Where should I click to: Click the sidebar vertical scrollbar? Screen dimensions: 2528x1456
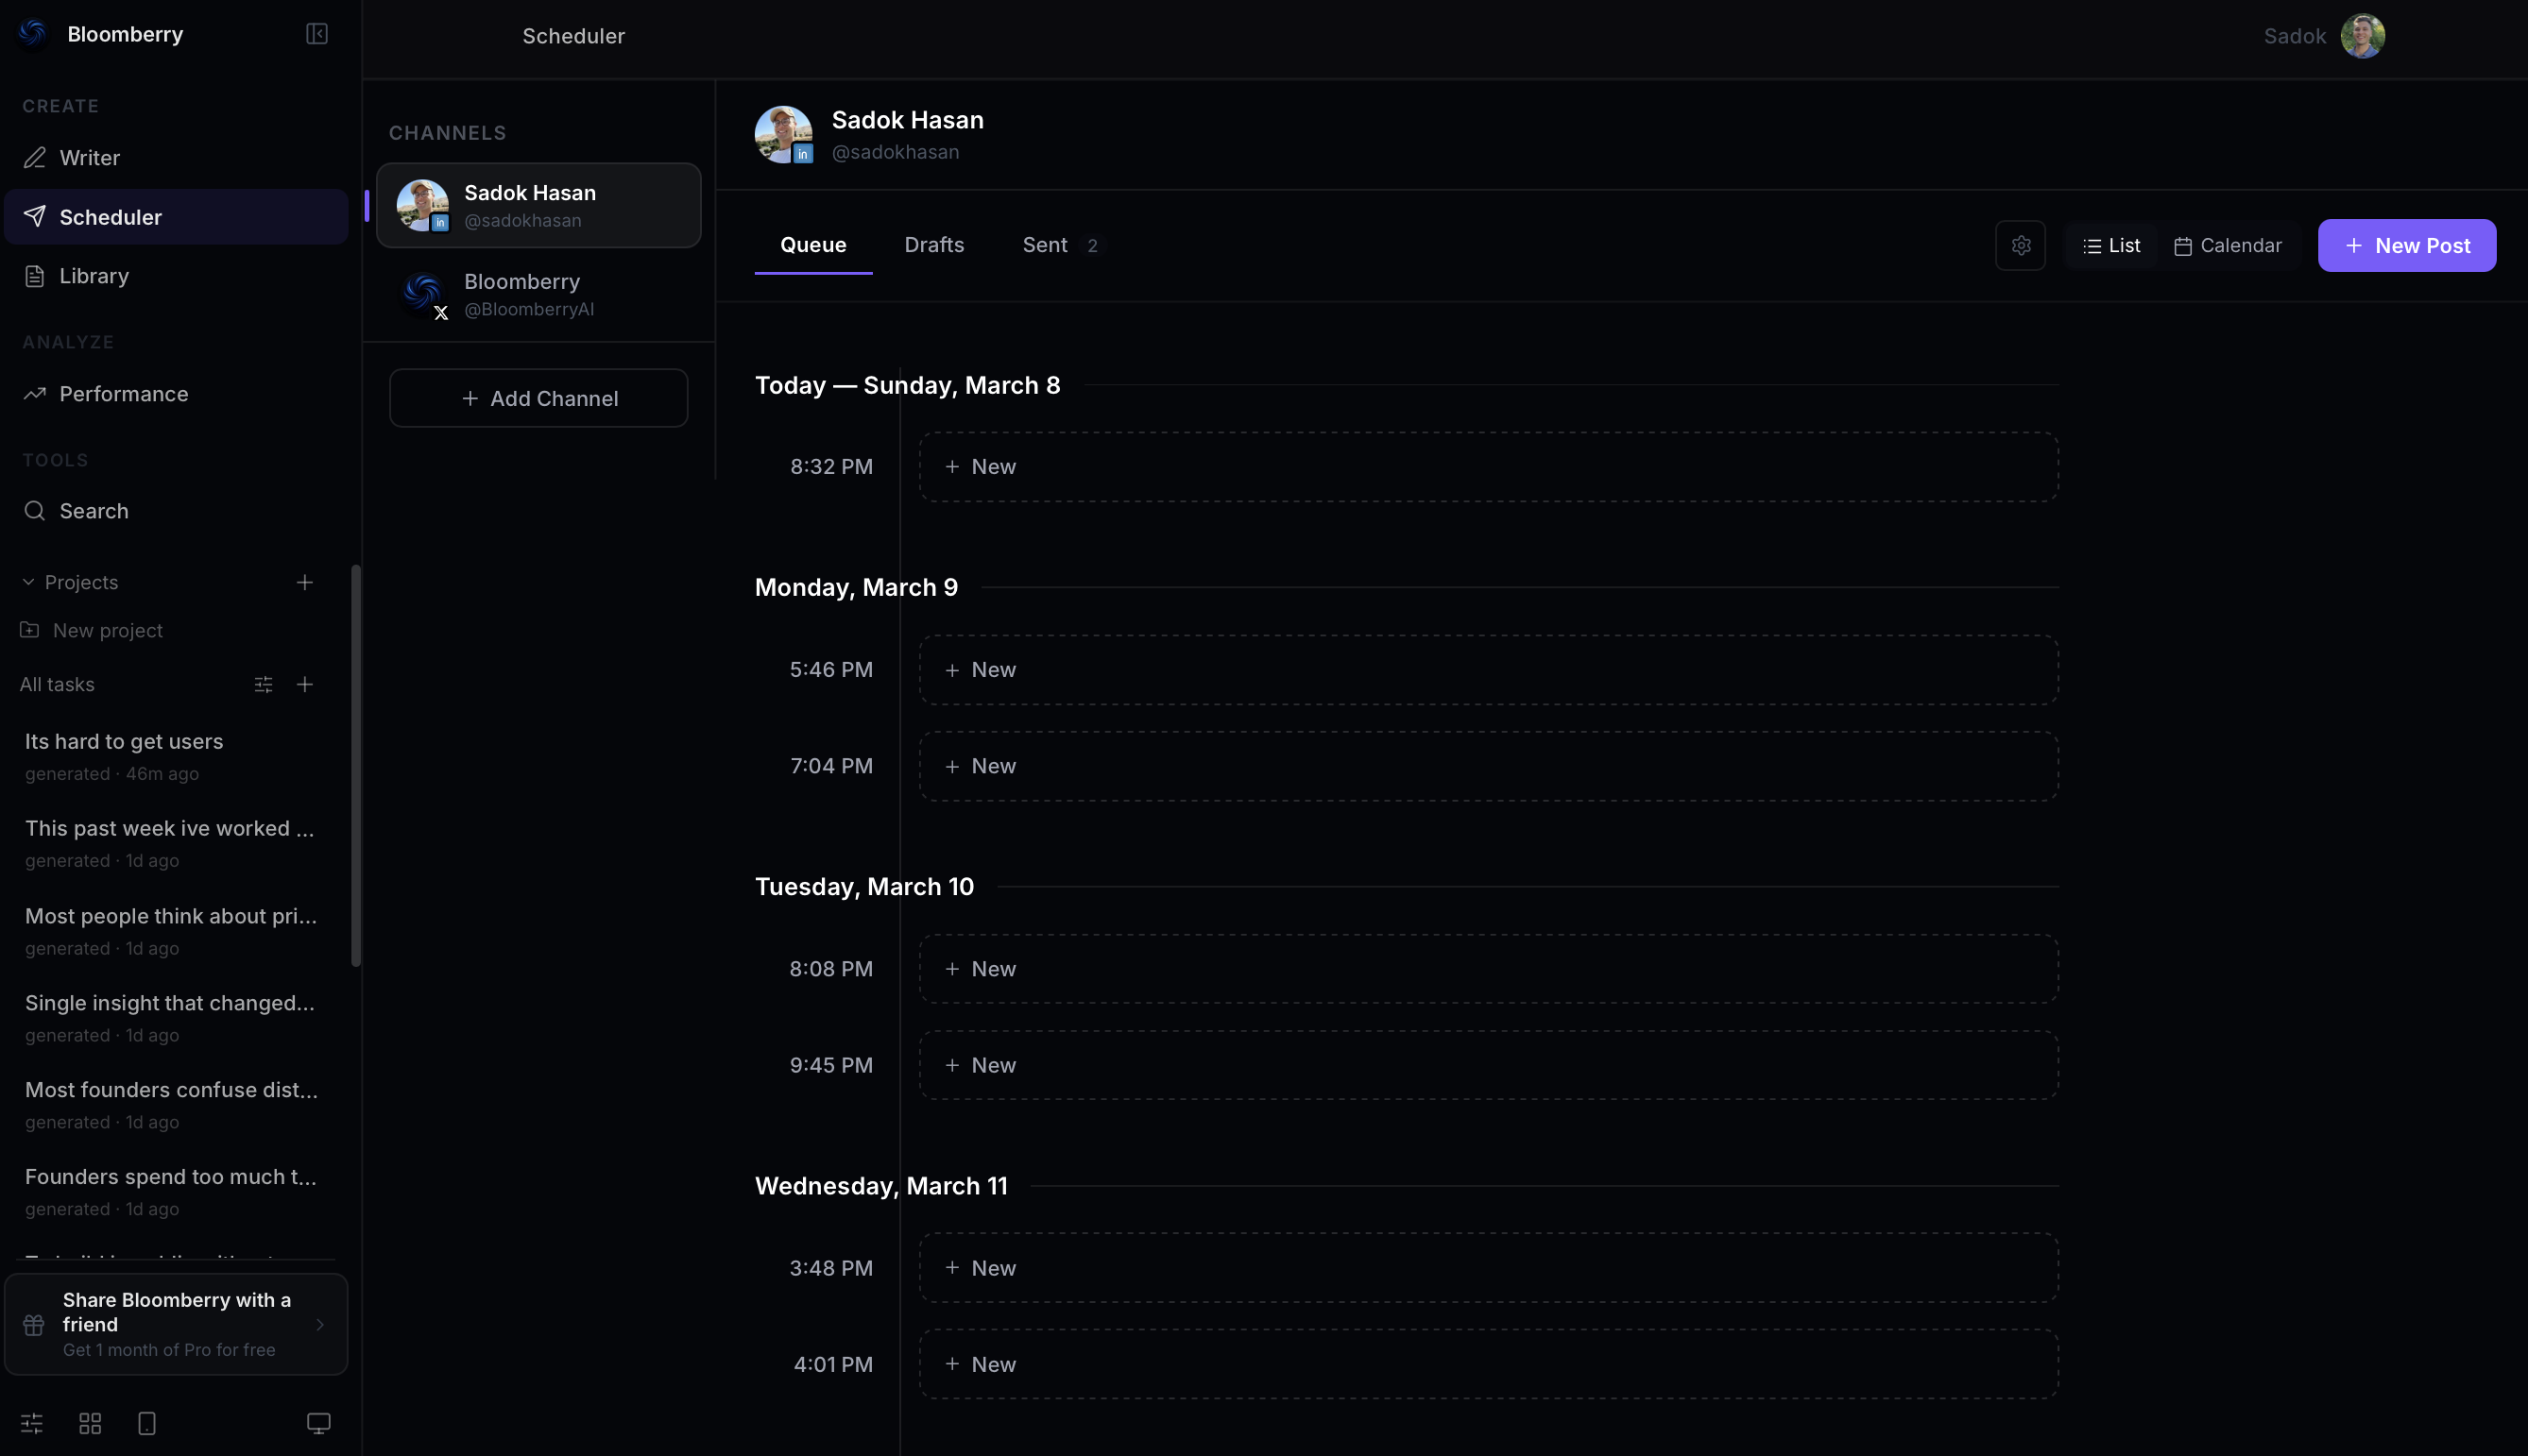(355, 766)
